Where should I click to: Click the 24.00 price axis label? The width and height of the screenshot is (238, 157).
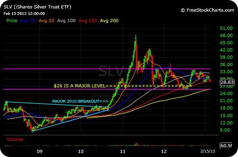(226, 93)
